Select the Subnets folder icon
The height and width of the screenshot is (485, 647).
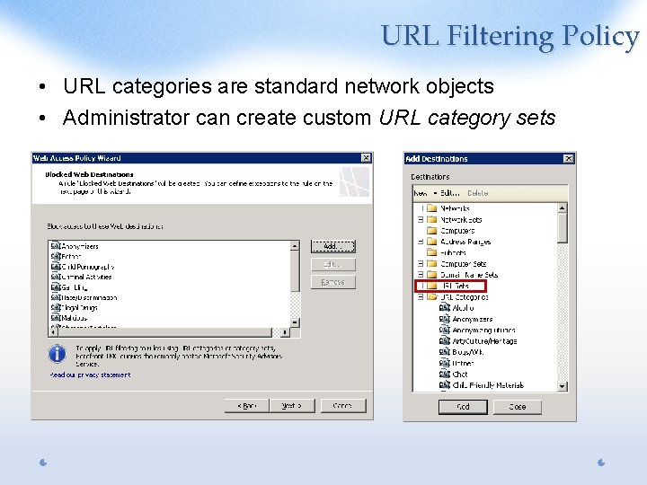click(x=432, y=252)
